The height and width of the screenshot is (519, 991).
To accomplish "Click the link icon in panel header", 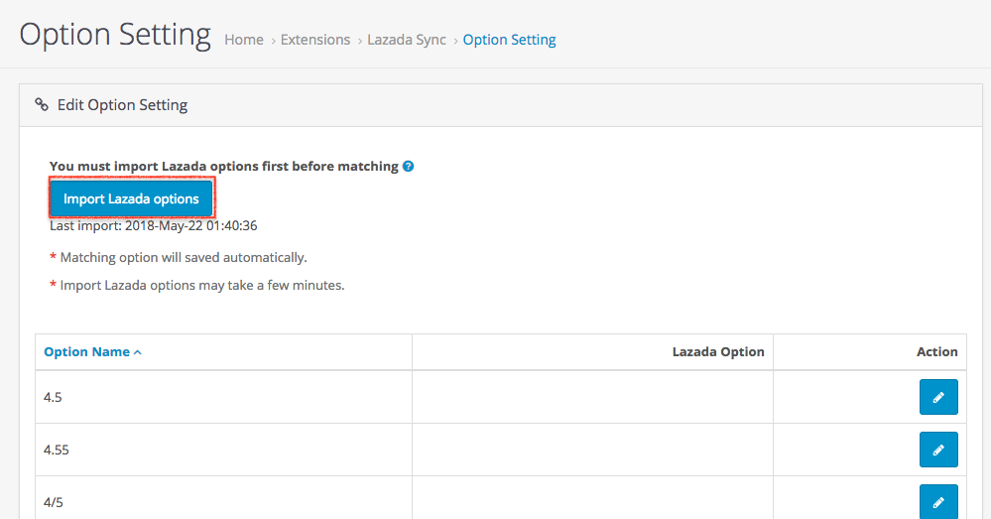I will (x=42, y=104).
